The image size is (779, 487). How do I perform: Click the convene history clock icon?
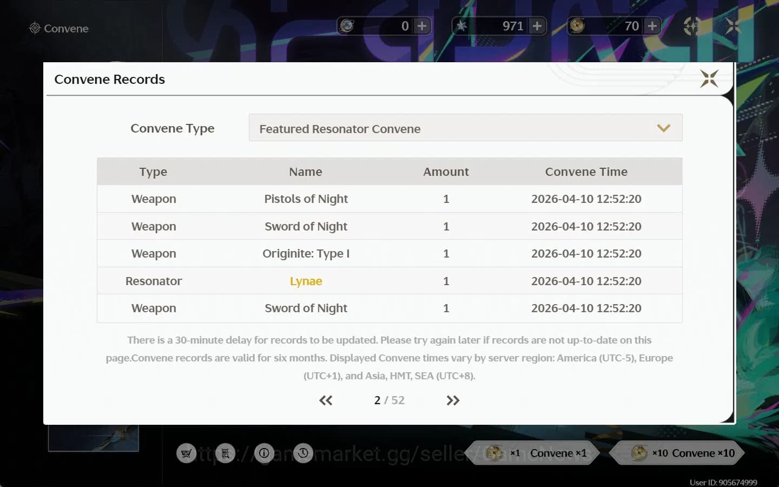pyautogui.click(x=303, y=453)
